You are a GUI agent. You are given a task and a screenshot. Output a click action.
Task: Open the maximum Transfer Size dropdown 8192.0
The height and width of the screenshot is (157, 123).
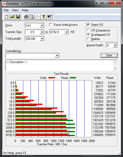(x=66, y=32)
